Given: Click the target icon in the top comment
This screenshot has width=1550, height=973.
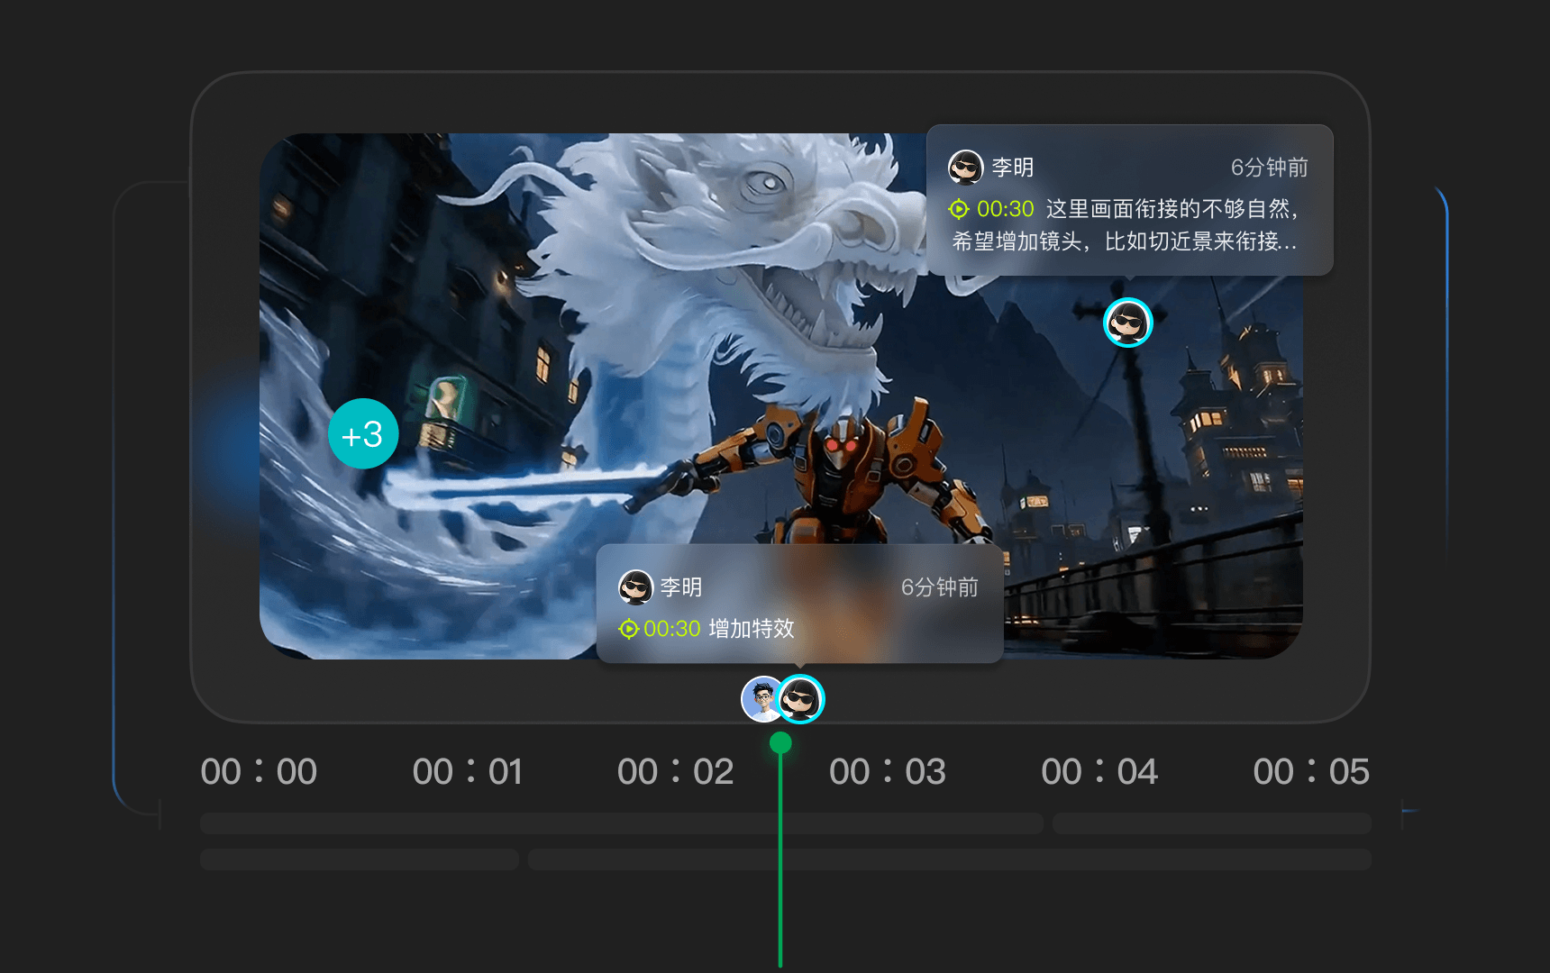Looking at the screenshot, I should 959,209.
